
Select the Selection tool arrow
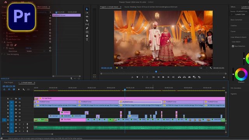click(87, 9)
